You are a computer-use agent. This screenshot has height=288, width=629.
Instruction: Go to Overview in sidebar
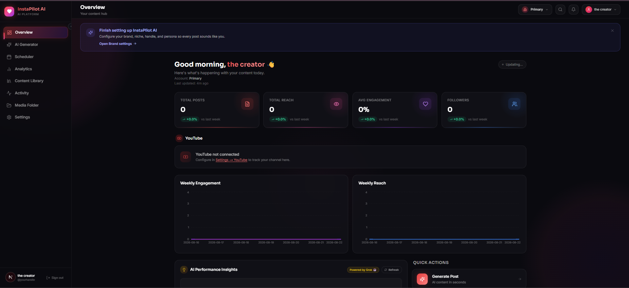point(36,32)
